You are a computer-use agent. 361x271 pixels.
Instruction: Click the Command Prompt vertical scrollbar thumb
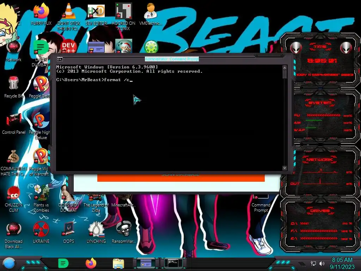point(284,74)
